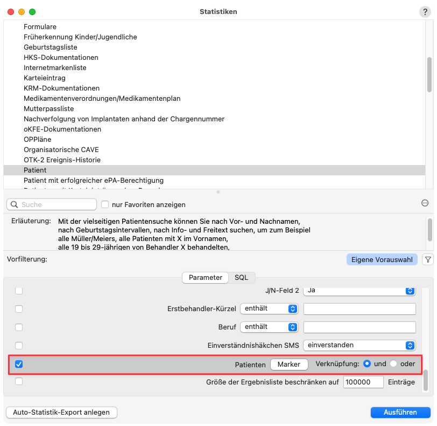Switch to the Parameter tab
The height and width of the screenshot is (426, 437).
pos(207,277)
